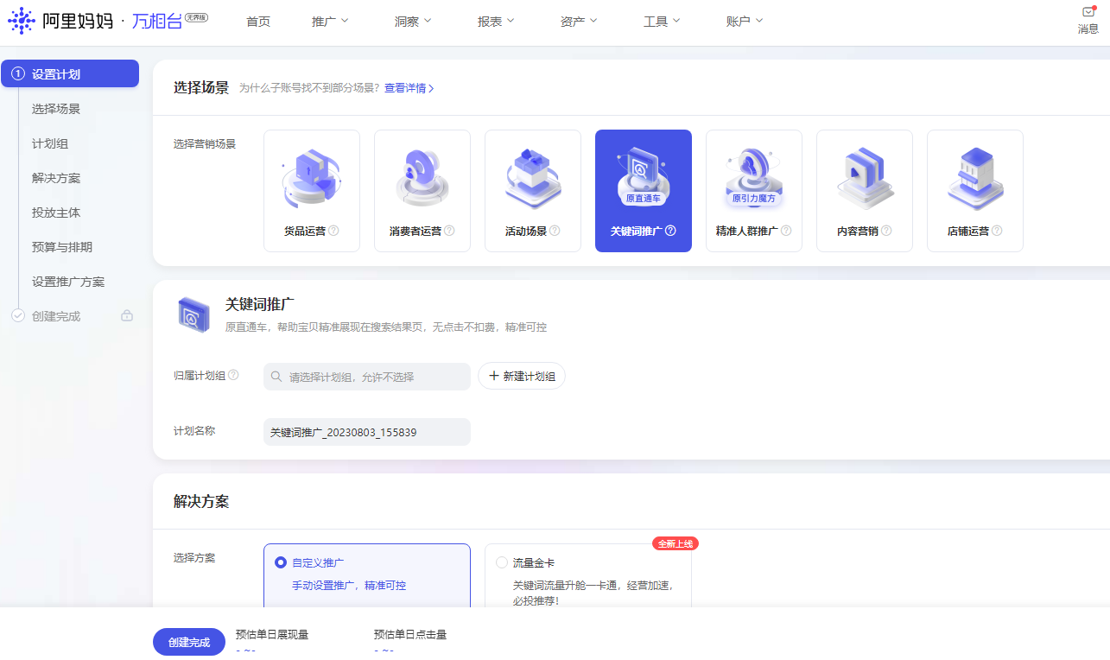Click help icon next to 店铺运营

click(x=997, y=231)
